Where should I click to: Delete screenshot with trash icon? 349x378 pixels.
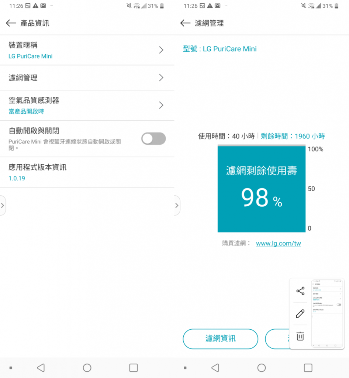(300, 336)
